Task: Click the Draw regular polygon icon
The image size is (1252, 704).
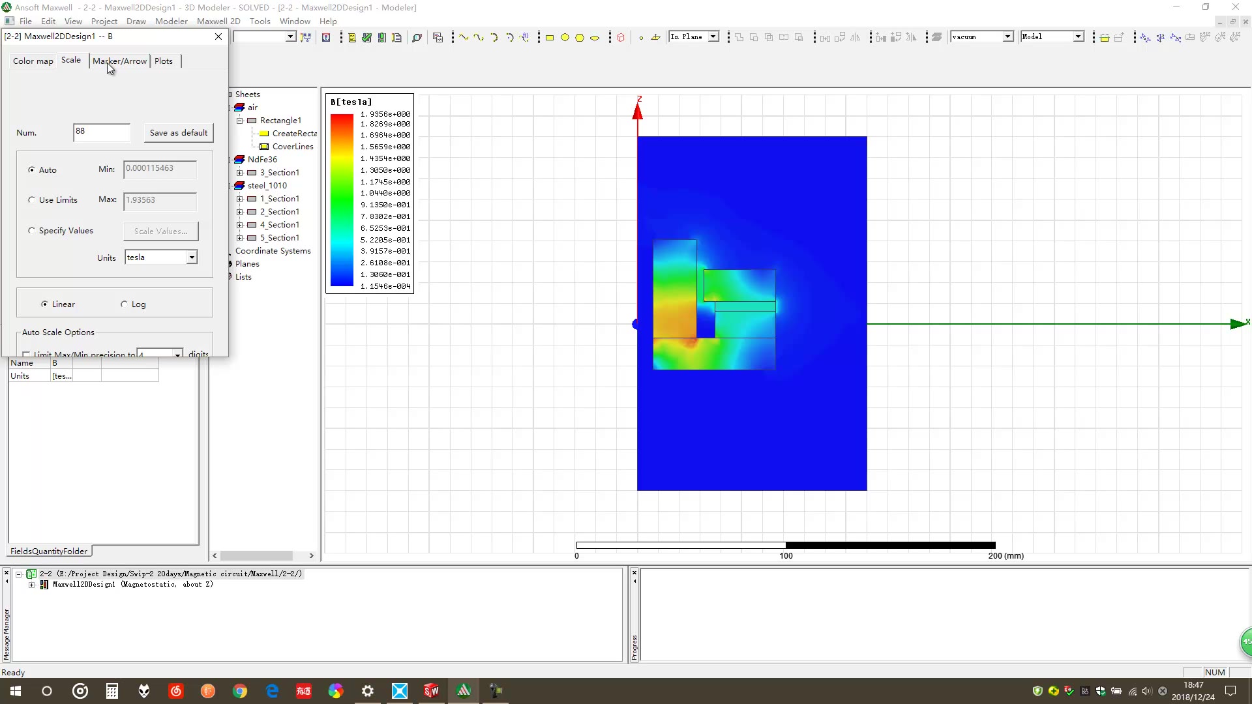Action: 580,38
